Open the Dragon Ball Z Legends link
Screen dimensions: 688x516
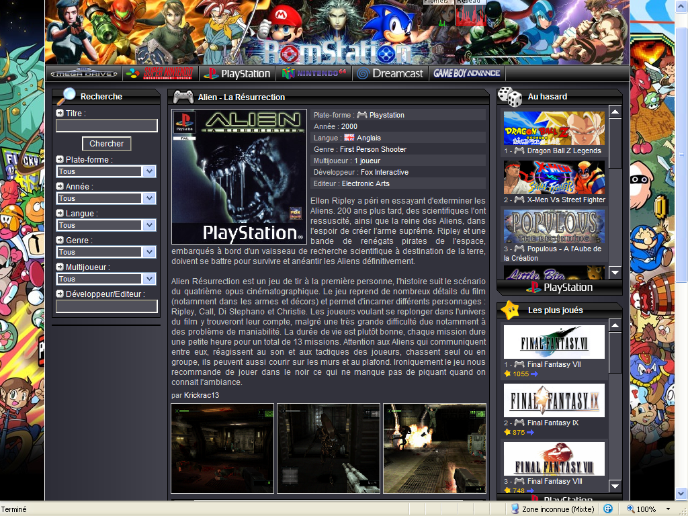tap(564, 150)
